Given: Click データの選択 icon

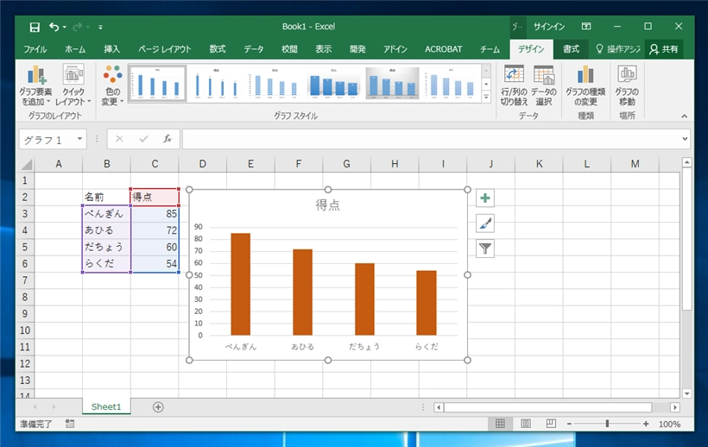Looking at the screenshot, I should (543, 85).
